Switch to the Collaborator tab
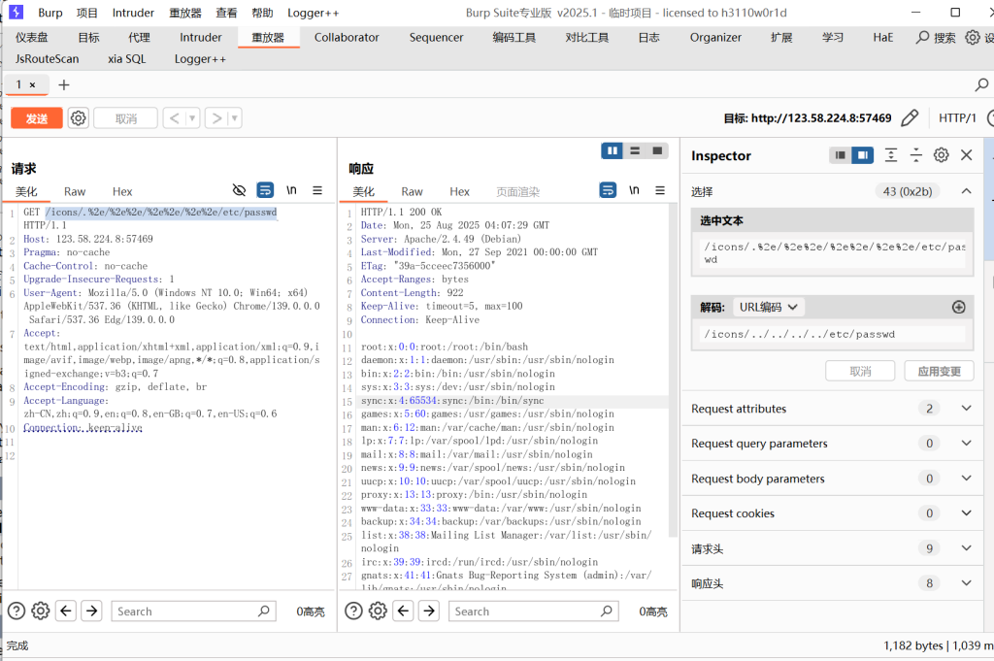The height and width of the screenshot is (661, 994). pyautogui.click(x=347, y=38)
